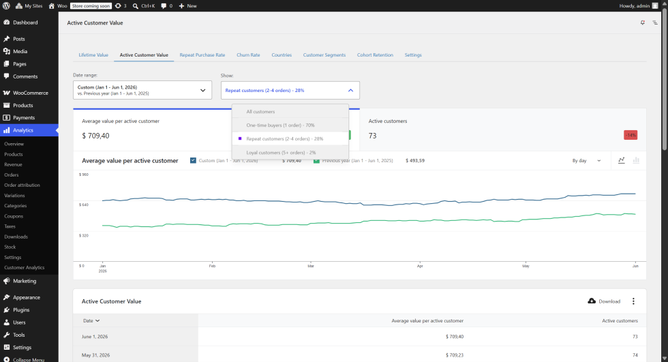Switch to the Countries tab

tap(282, 55)
